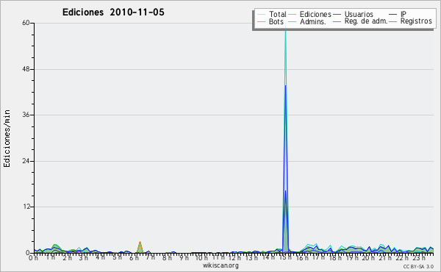Click the y-axis value 48

26,69
